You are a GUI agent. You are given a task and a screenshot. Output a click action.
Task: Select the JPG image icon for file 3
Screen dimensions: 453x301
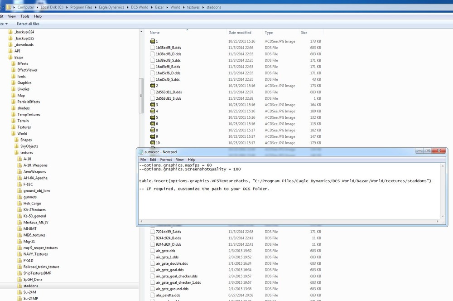153,105
